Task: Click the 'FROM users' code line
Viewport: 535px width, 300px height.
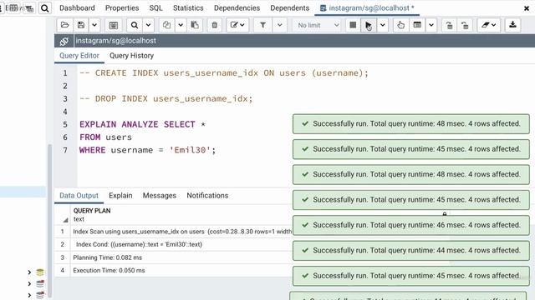Action: [x=105, y=137]
